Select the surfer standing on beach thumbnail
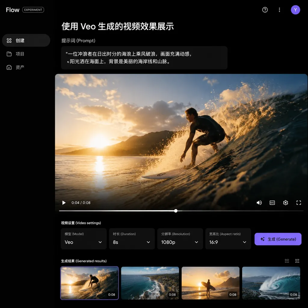The image size is (308, 308). pyautogui.click(x=211, y=283)
